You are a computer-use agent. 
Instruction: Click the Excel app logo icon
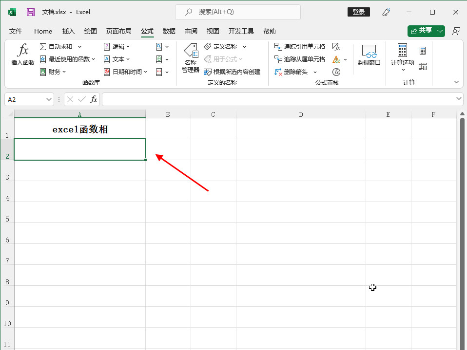point(12,12)
